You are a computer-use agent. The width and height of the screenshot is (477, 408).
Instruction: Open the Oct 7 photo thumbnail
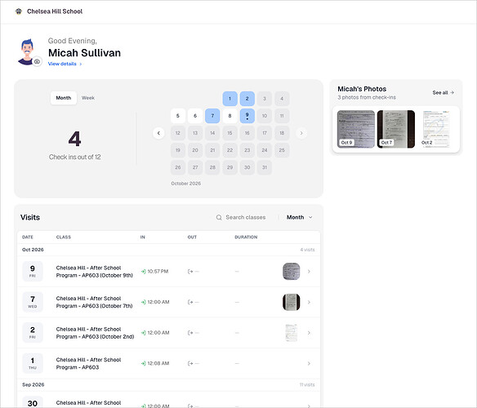[396, 129]
